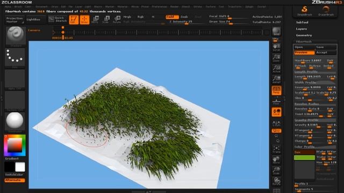Open the Render menu
The height and width of the screenshot is (193, 344).
pyautogui.click(x=174, y=7)
